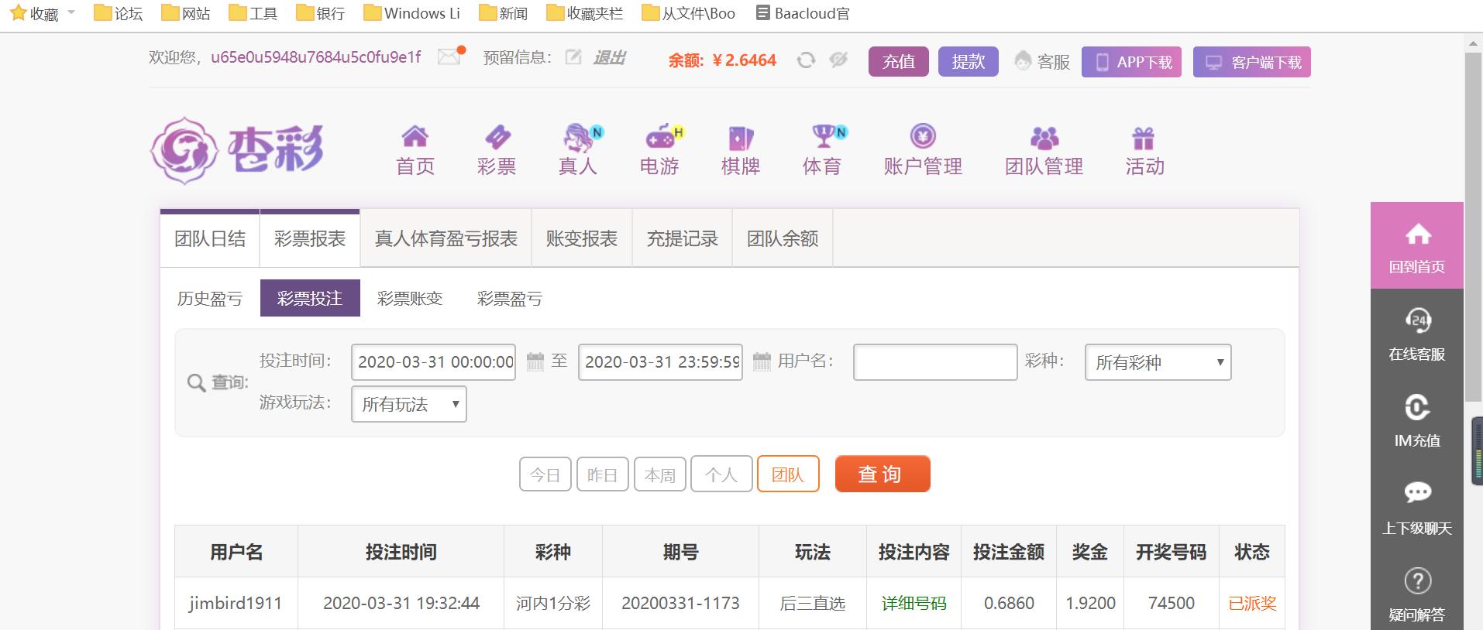
Task: Refresh the balance amount
Action: pyautogui.click(x=806, y=60)
